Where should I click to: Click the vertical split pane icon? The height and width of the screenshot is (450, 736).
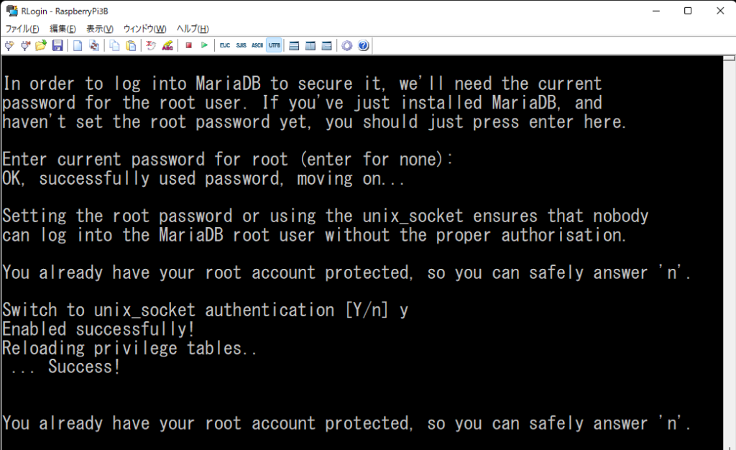click(x=310, y=45)
